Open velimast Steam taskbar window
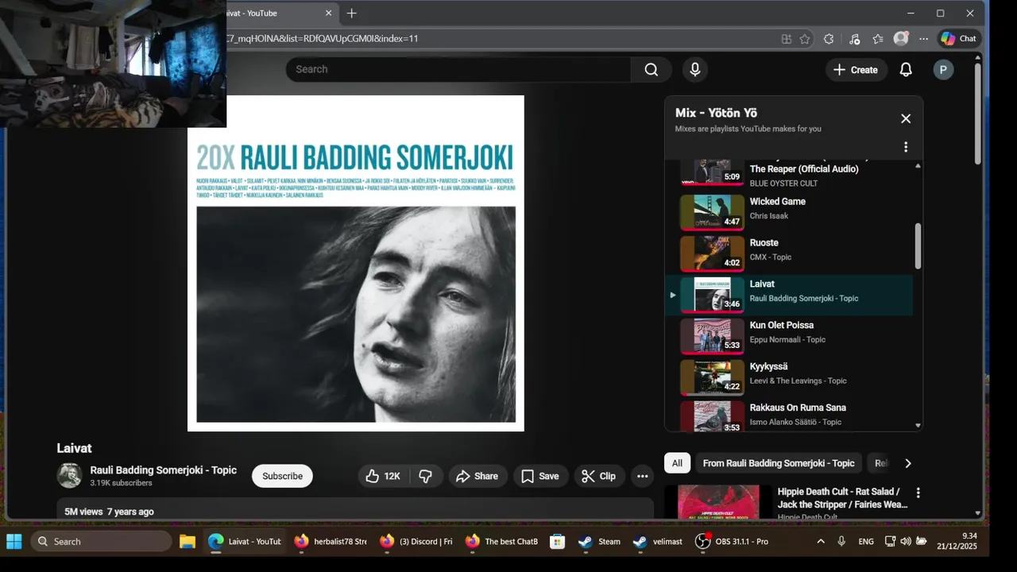Screen dimensions: 1017x572 point(658,541)
